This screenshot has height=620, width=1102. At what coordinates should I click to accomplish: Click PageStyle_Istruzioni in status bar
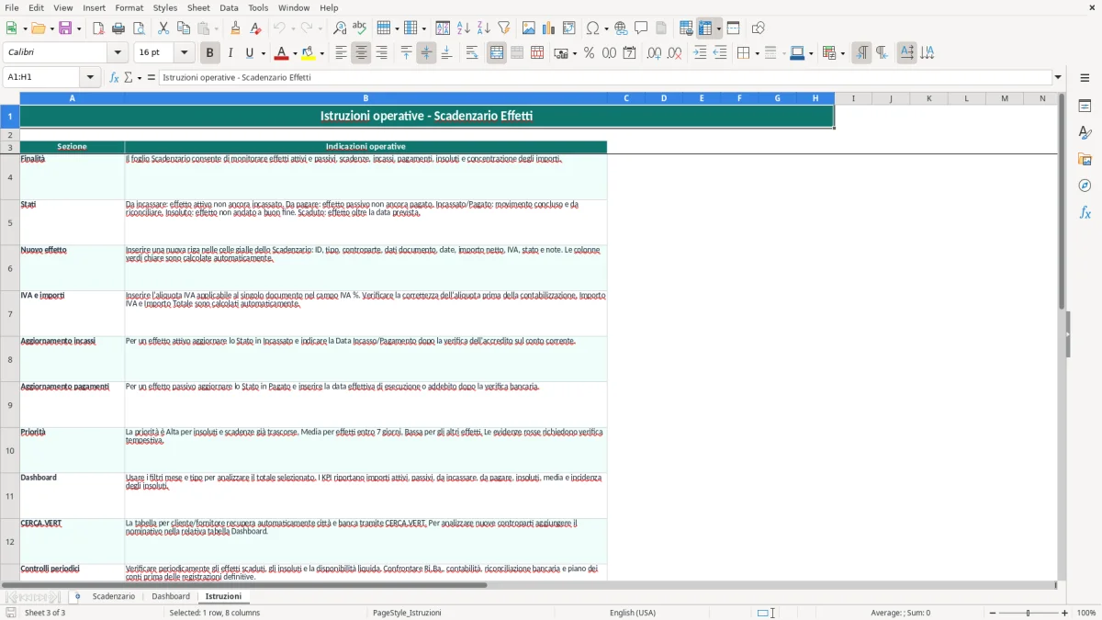pyautogui.click(x=407, y=613)
